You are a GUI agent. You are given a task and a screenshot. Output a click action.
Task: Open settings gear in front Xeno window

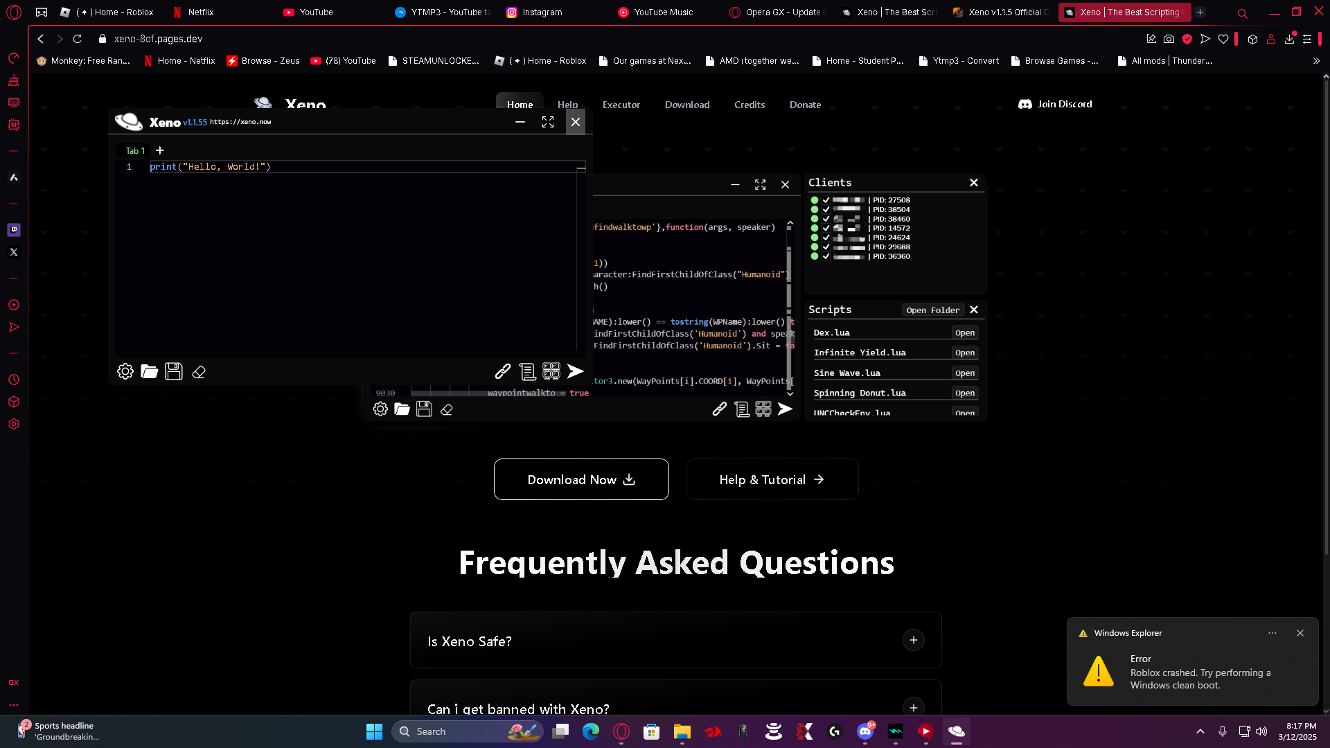click(x=125, y=372)
